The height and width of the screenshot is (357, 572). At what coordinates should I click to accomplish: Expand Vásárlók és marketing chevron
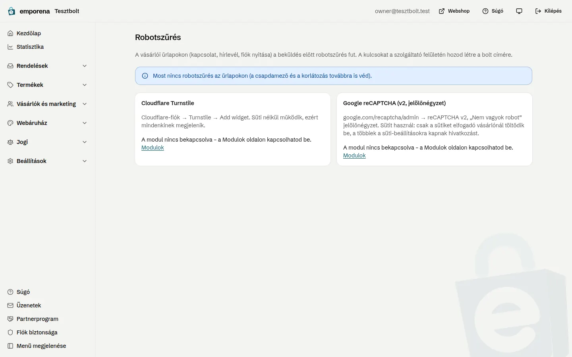[85, 104]
